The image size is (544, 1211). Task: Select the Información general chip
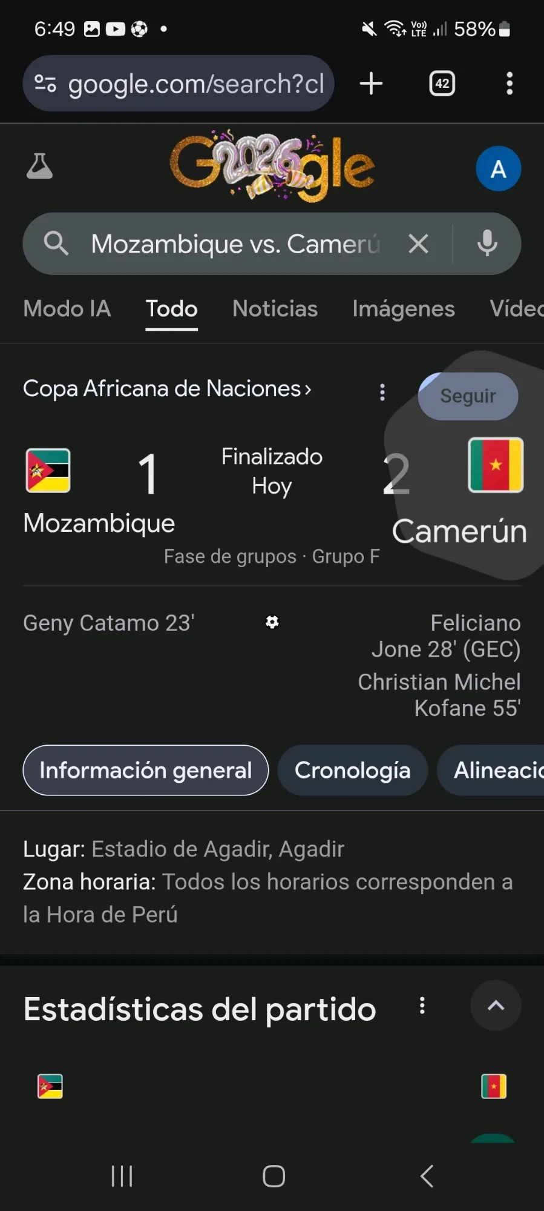145,770
